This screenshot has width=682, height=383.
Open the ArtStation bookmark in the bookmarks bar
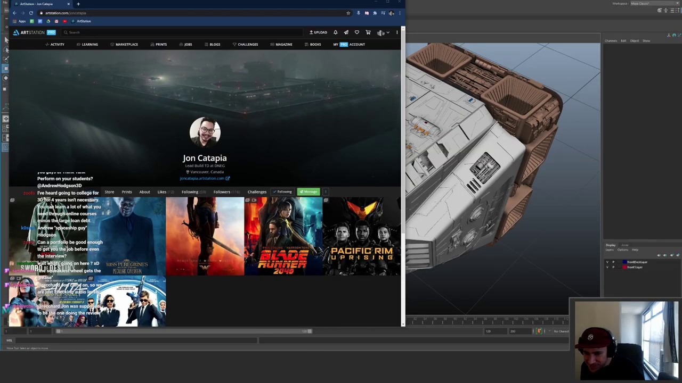point(81,21)
